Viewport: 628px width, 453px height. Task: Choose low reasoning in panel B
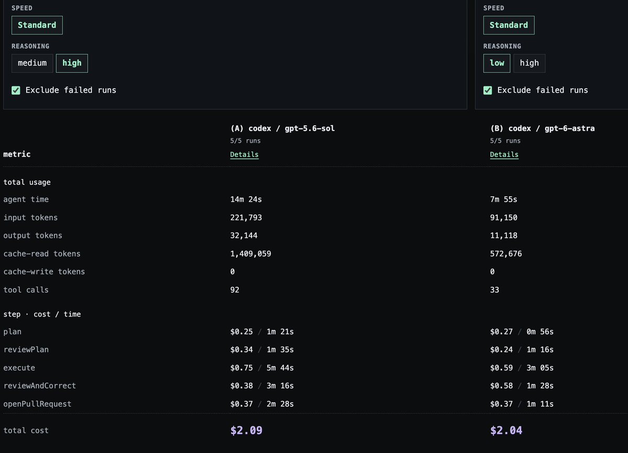pos(497,63)
